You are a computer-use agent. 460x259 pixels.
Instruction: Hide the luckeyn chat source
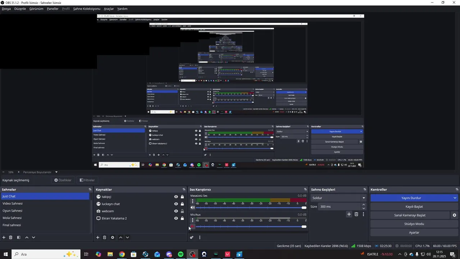tap(176, 204)
